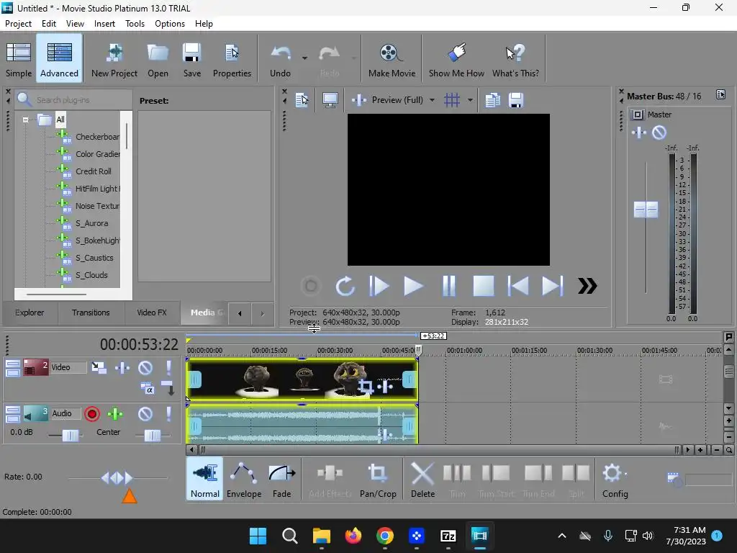Undo the last action
Image resolution: width=737 pixels, height=553 pixels.
point(280,60)
